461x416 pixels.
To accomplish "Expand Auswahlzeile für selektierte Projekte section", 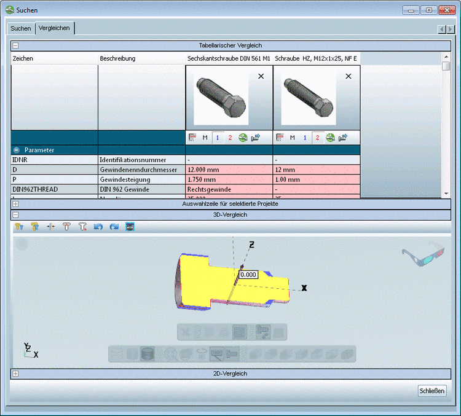I will pyautogui.click(x=15, y=204).
